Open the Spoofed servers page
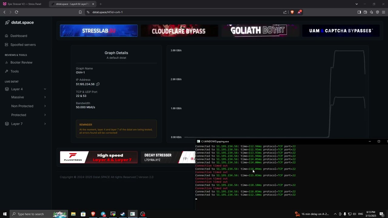 point(23,45)
